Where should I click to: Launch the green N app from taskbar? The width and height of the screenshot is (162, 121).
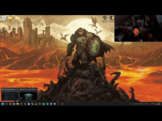point(6,104)
